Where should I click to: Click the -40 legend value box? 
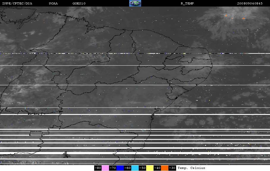click(x=157, y=168)
